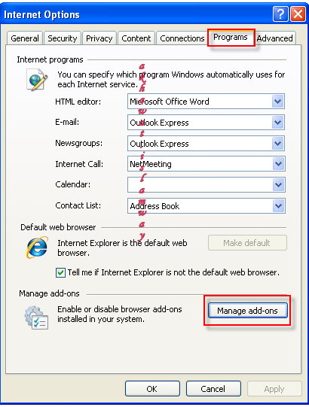This screenshot has height=407, width=309.
Task: Open the title bar help question mark
Action: coord(280,14)
